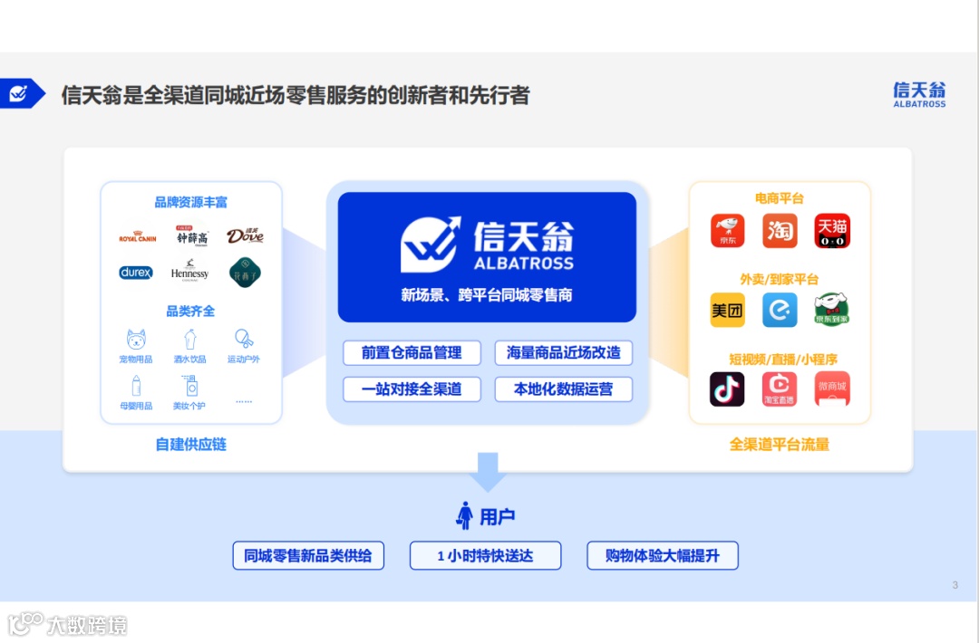This screenshot has height=643, width=979.
Task: Click the Zhong Xue Gao brand logo
Action: [191, 236]
